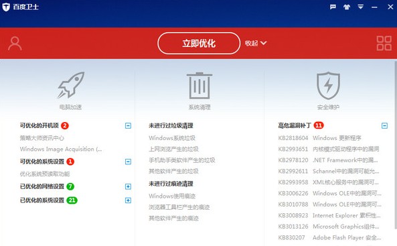Select 浏览器工具栏产生的痕迹 item
The width and height of the screenshot is (397, 246).
click(179, 207)
